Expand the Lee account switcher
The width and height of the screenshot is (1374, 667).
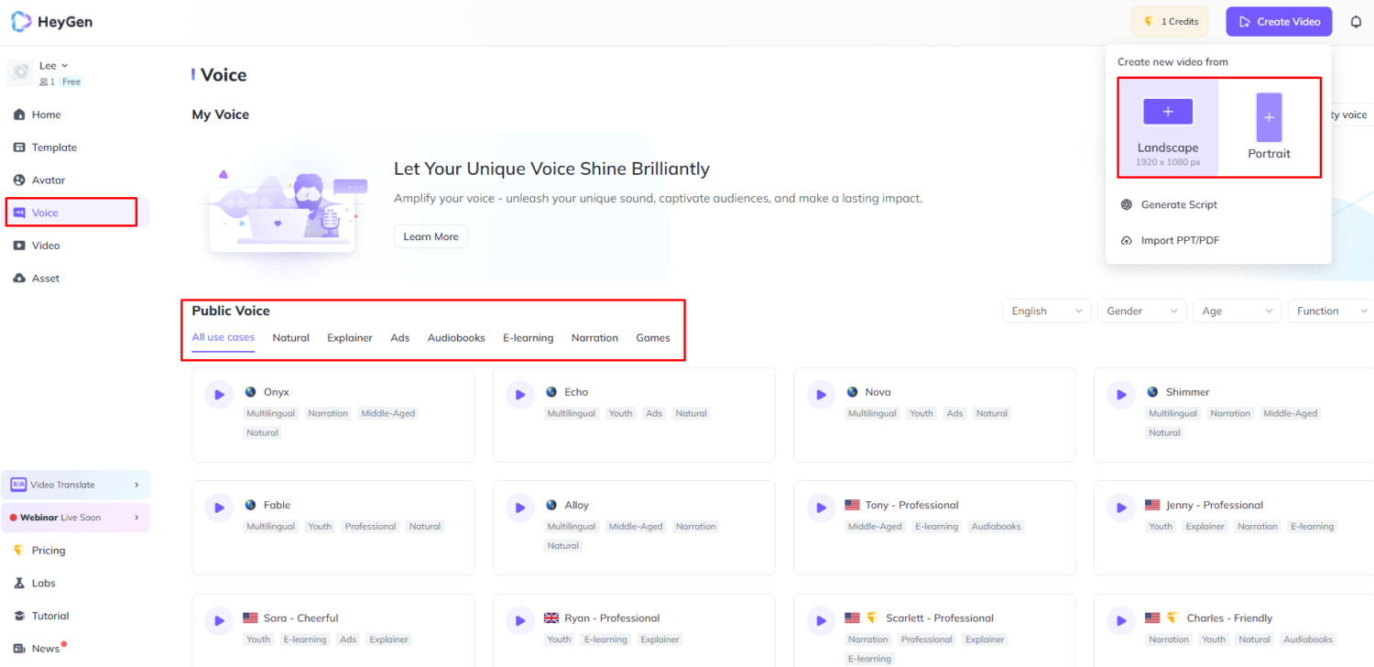54,66
